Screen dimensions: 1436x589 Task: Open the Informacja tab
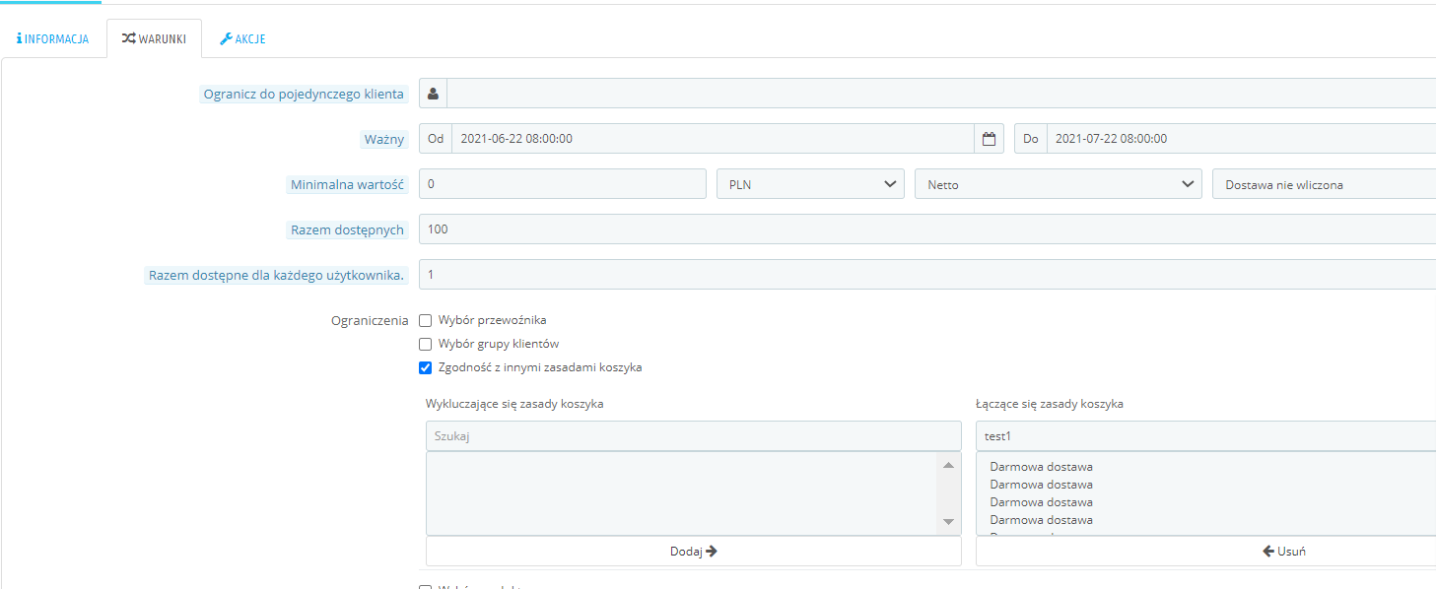pyautogui.click(x=53, y=39)
